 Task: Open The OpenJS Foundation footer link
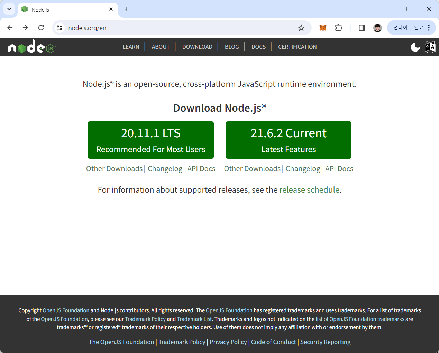[x=121, y=342]
